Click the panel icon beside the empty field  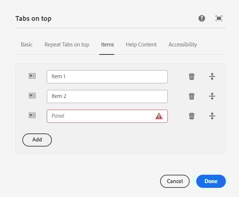pos(32,115)
